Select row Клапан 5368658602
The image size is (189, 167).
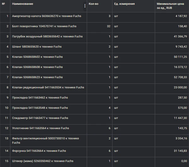[x=94, y=58]
